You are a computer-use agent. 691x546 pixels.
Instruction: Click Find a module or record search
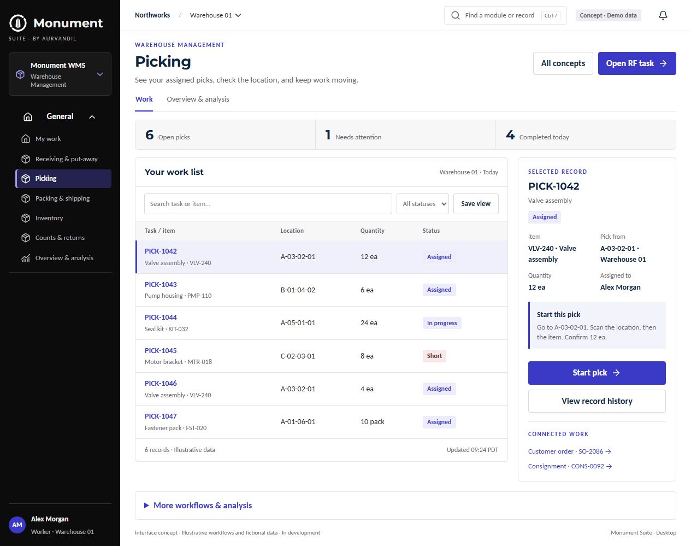click(x=505, y=15)
